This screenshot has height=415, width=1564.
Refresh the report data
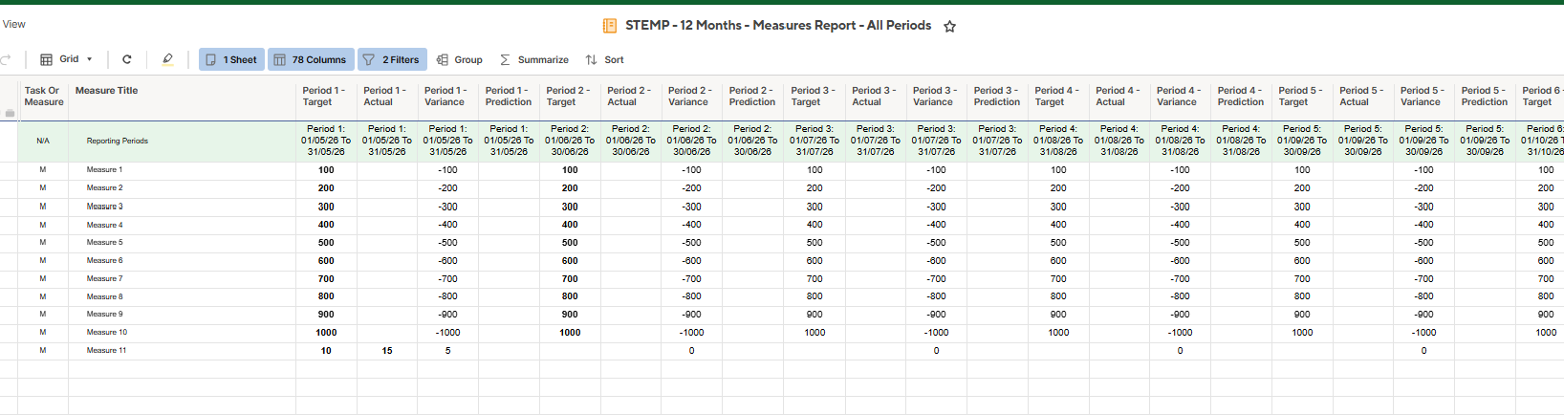click(126, 59)
